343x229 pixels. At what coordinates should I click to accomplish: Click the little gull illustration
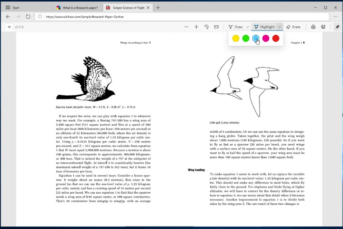(x=244, y=86)
